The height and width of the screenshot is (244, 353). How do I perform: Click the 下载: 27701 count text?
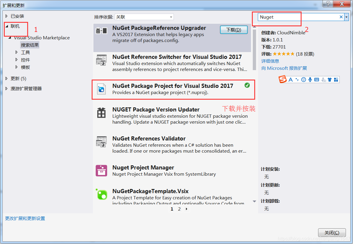(273, 47)
